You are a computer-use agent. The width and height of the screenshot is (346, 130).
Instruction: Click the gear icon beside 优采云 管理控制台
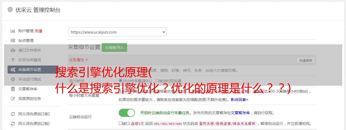click(x=10, y=10)
